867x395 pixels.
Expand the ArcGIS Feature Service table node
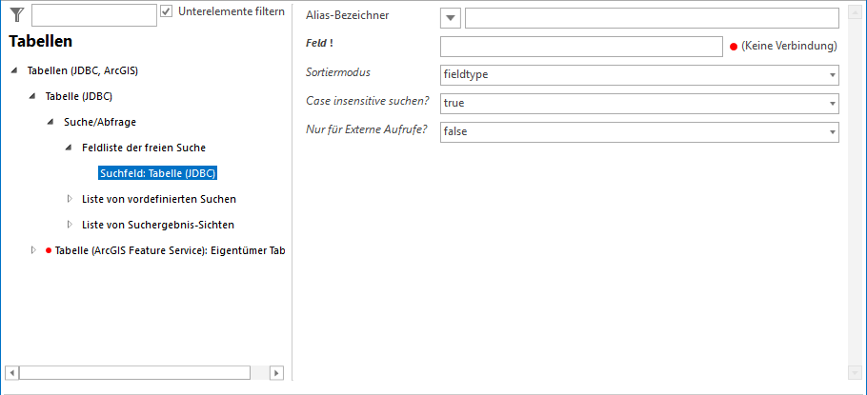point(33,250)
